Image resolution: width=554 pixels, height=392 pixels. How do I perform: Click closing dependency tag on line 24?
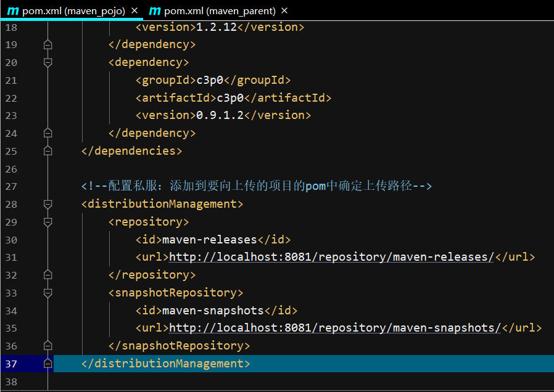[x=152, y=133]
